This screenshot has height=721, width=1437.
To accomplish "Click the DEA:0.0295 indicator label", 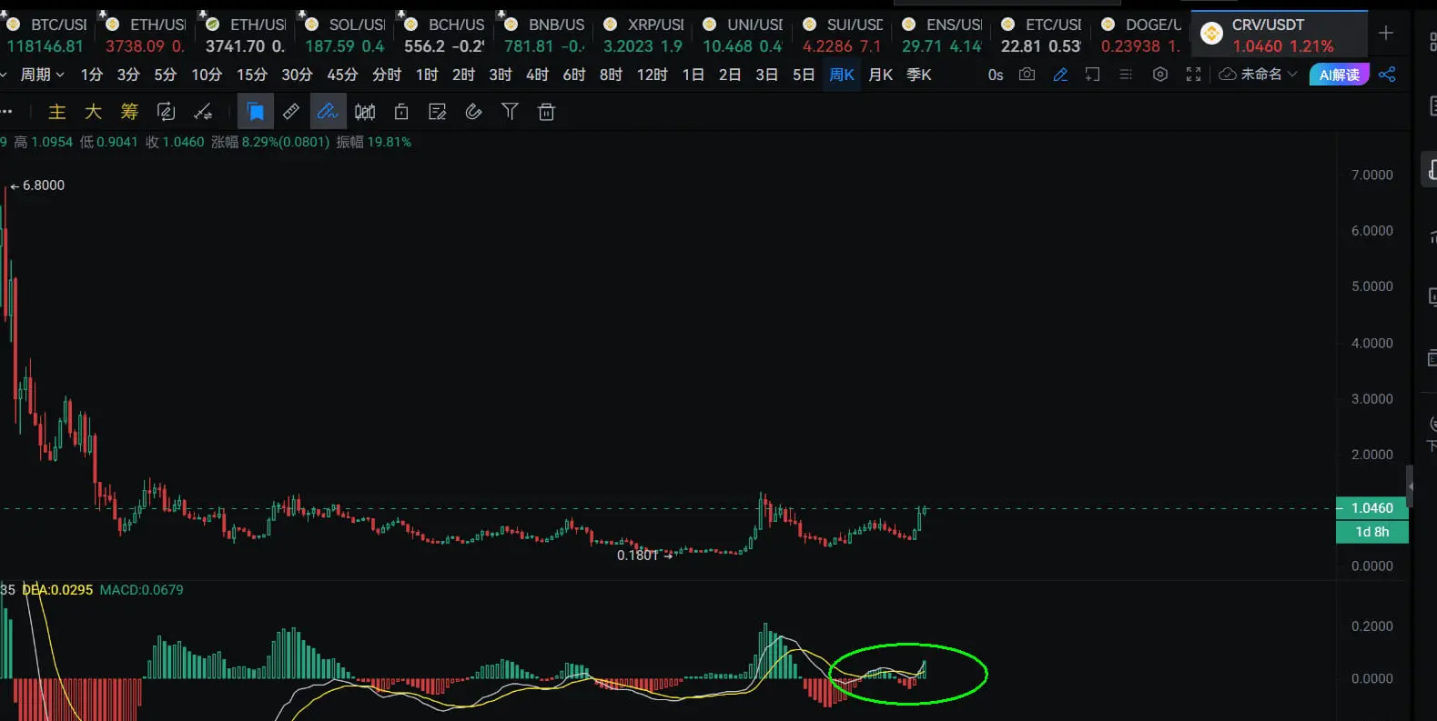I will click(x=57, y=590).
